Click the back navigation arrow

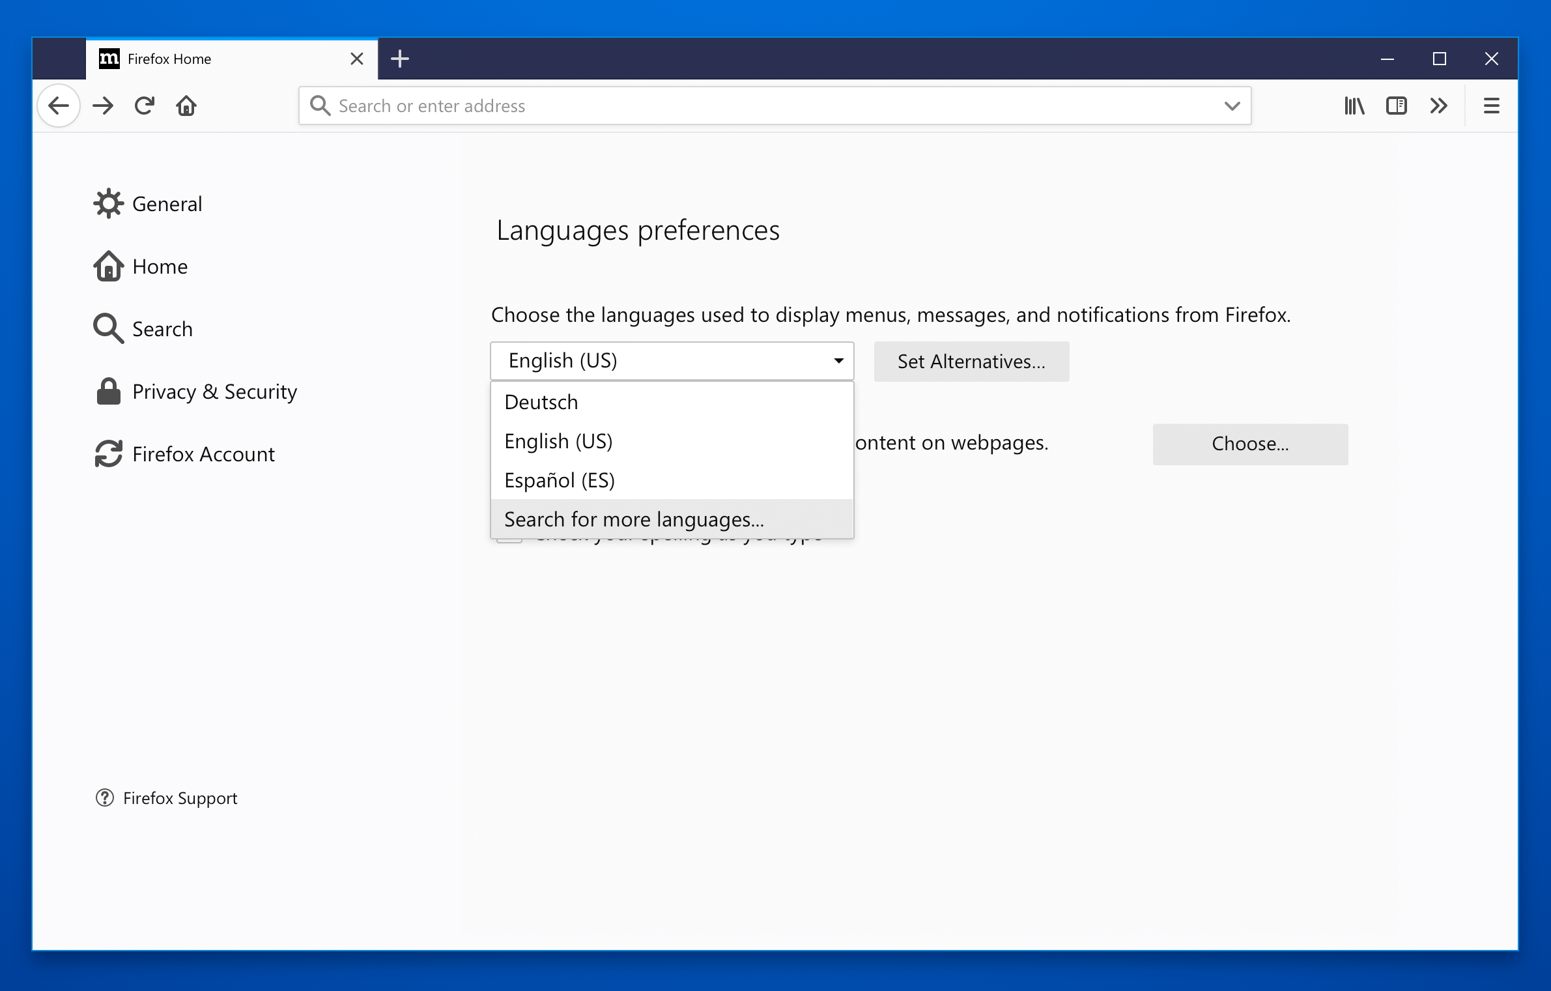pos(59,106)
